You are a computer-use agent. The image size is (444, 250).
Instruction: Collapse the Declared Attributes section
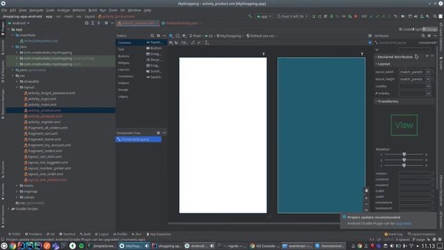376,57
